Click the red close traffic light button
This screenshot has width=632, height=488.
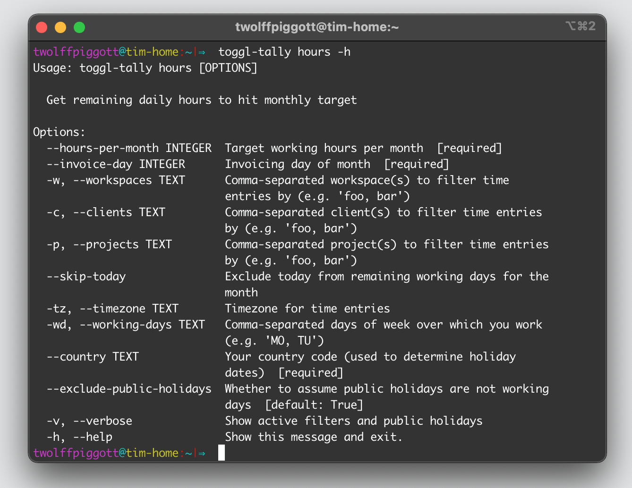[x=42, y=27]
